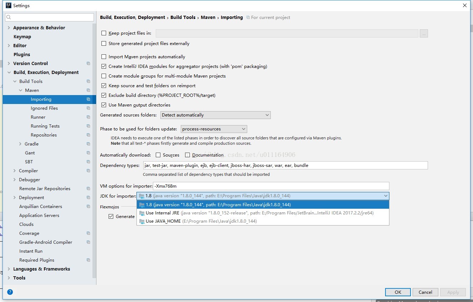Click project-level icon beside Required Plugins
The width and height of the screenshot is (473, 302).
click(88, 260)
